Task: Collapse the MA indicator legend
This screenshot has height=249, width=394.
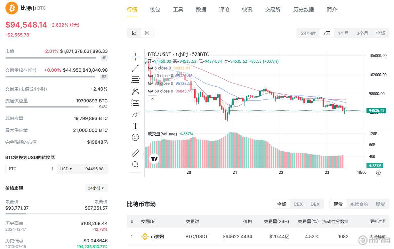Action: click(152, 99)
